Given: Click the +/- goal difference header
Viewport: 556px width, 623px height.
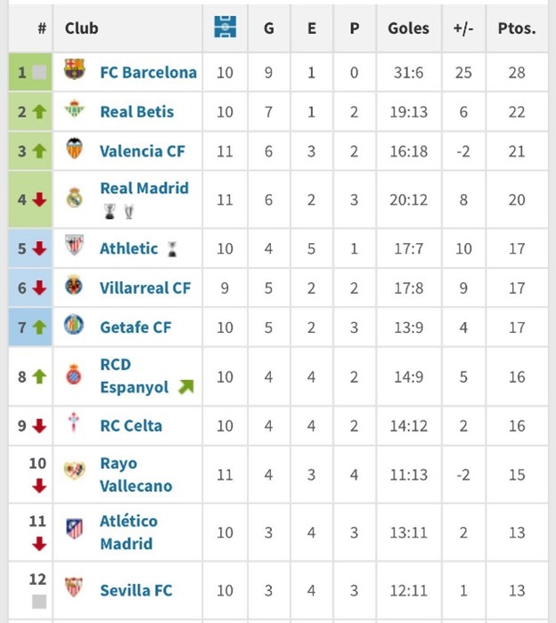Looking at the screenshot, I should pyautogui.click(x=463, y=28).
